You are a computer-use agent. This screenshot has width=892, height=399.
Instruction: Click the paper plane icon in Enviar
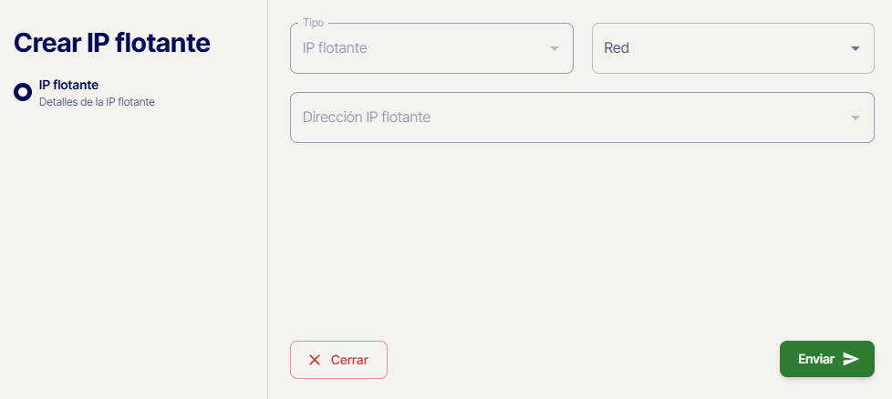(851, 359)
